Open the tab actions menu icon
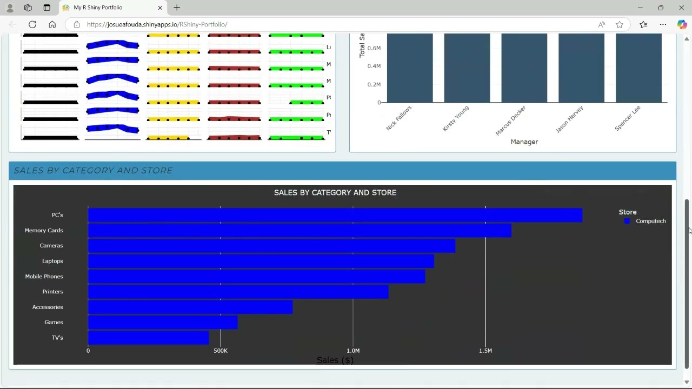Viewport: 692px width, 389px height. tap(46, 8)
